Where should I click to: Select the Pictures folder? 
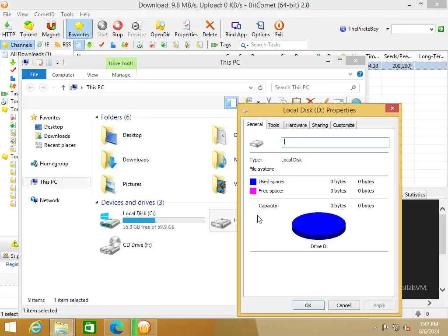(x=122, y=184)
